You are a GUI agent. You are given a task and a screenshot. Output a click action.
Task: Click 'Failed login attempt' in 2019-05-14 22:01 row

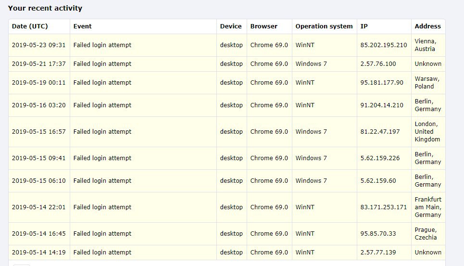(102, 207)
